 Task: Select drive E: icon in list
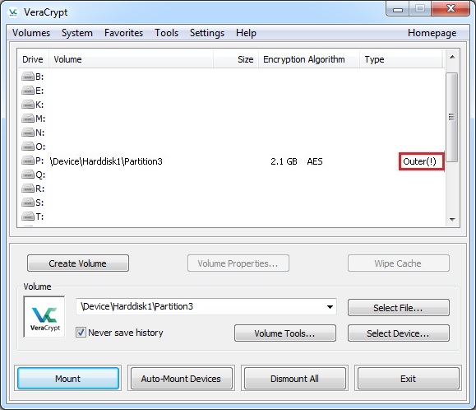click(x=28, y=91)
